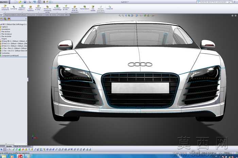Select Part 1<1> component in tree

[x=14, y=43]
